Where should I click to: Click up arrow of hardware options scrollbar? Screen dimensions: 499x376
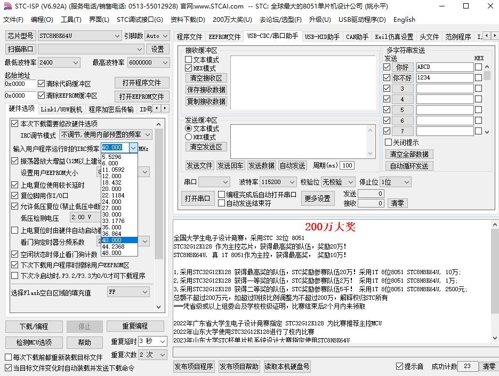(x=159, y=124)
